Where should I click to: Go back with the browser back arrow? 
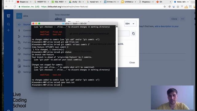pos(6,6)
